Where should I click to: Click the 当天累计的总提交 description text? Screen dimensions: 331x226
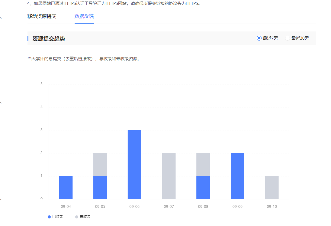(x=84, y=59)
